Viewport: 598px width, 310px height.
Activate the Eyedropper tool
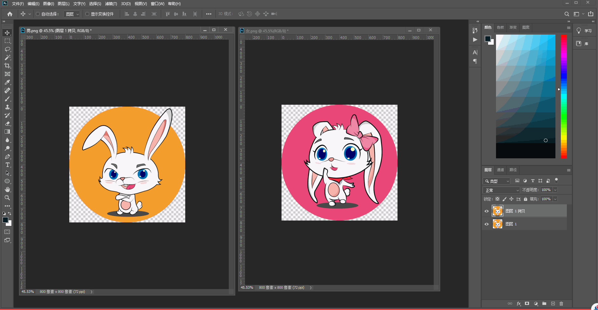pos(7,82)
